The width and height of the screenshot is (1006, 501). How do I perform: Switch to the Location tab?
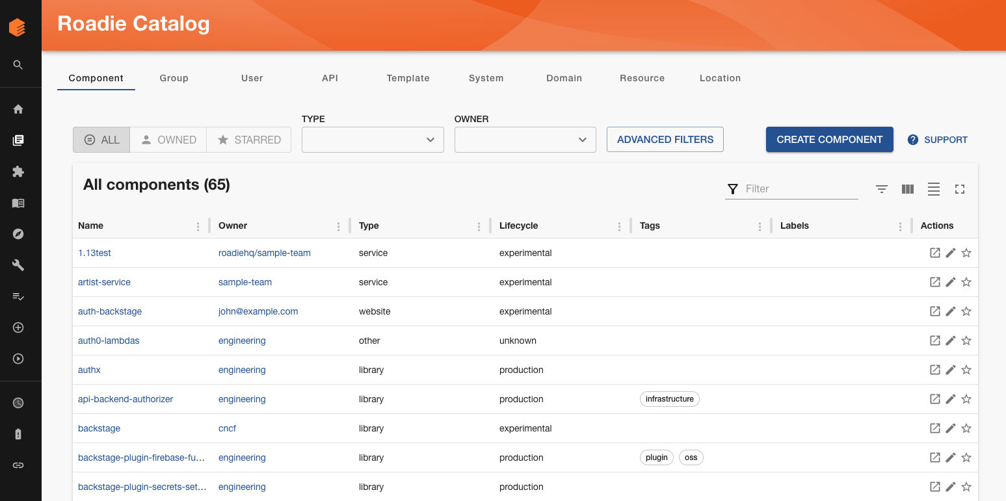tap(721, 78)
